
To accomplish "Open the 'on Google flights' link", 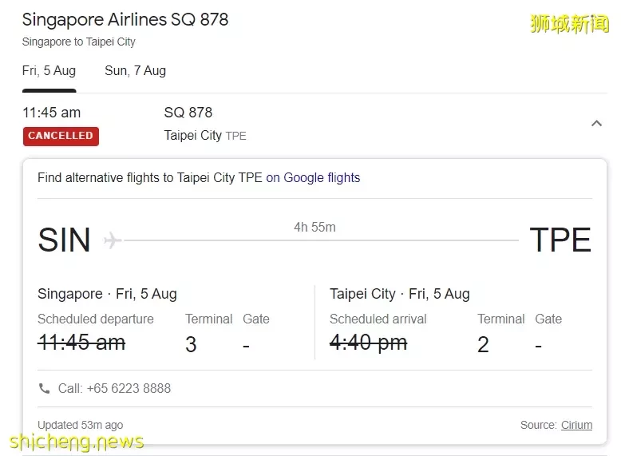I will coord(313,177).
